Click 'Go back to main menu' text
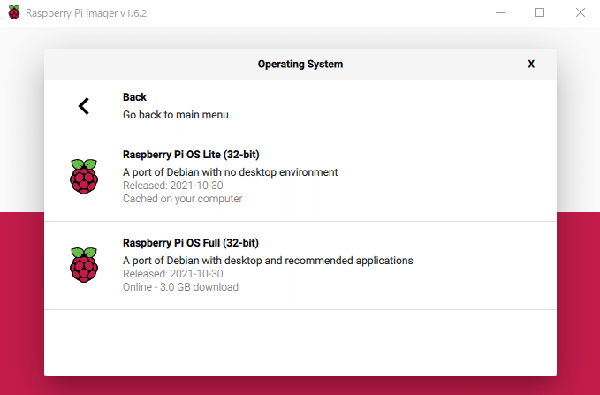Screen dimensions: 600x395 click(x=175, y=115)
